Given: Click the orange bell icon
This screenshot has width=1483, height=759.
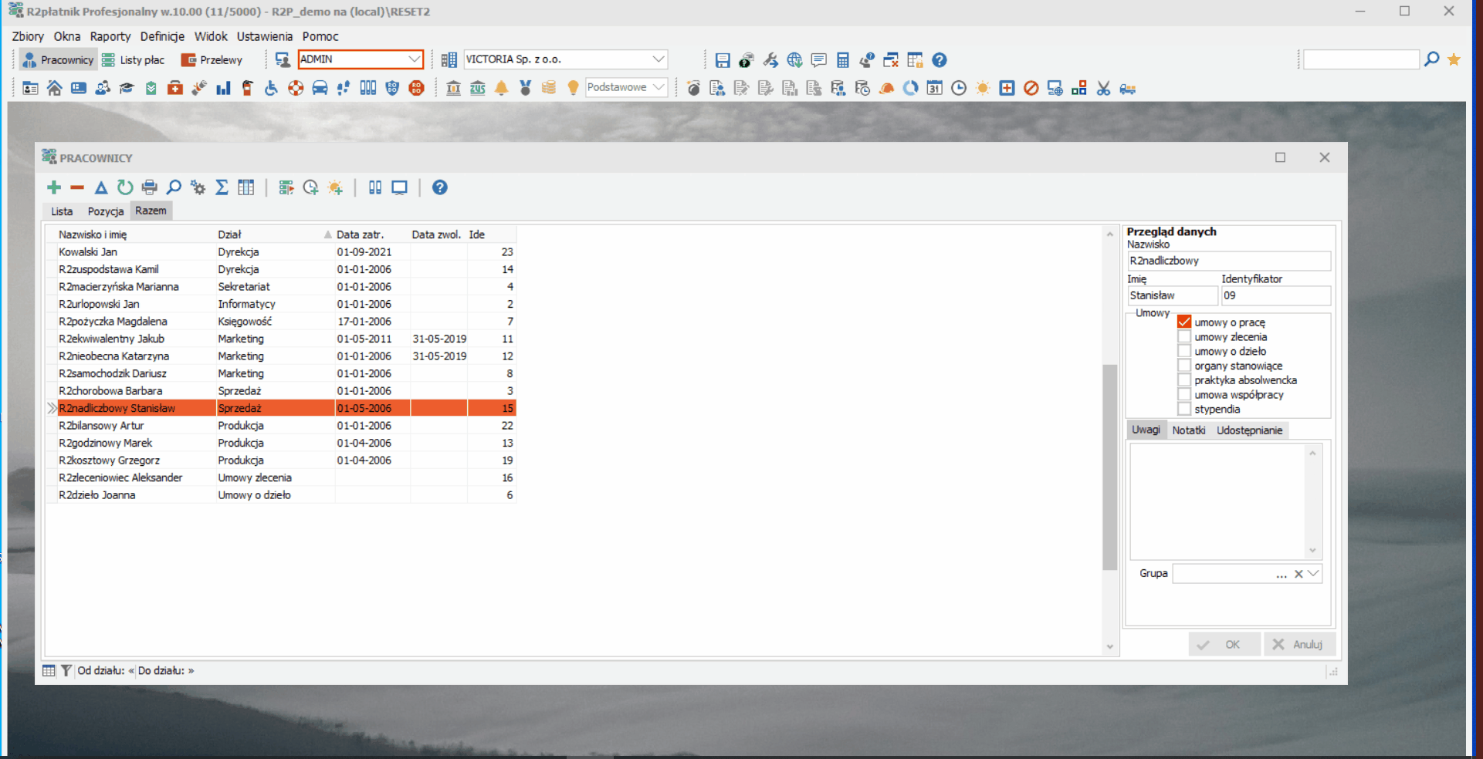Looking at the screenshot, I should pyautogui.click(x=502, y=88).
